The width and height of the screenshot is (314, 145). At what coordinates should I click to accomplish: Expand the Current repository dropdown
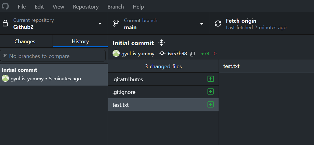click(100, 24)
